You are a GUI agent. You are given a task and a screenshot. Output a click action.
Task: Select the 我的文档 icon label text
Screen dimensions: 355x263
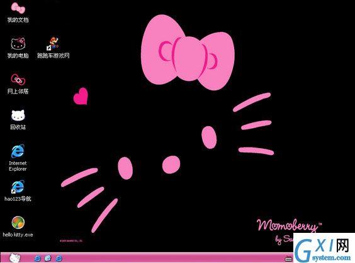pyautogui.click(x=18, y=20)
